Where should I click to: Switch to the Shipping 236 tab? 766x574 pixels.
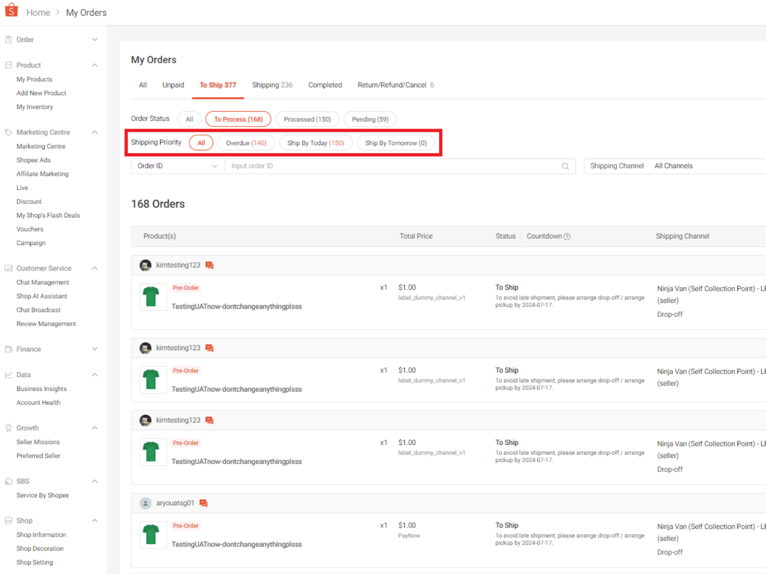272,85
